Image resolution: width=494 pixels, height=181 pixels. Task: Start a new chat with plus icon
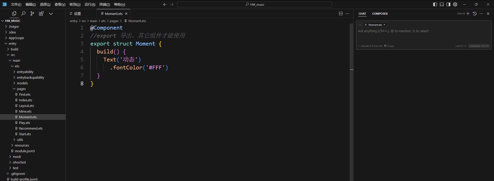coord(468,14)
